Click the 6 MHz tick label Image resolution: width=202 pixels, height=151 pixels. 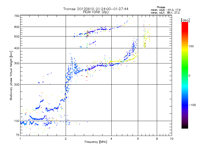138,139
